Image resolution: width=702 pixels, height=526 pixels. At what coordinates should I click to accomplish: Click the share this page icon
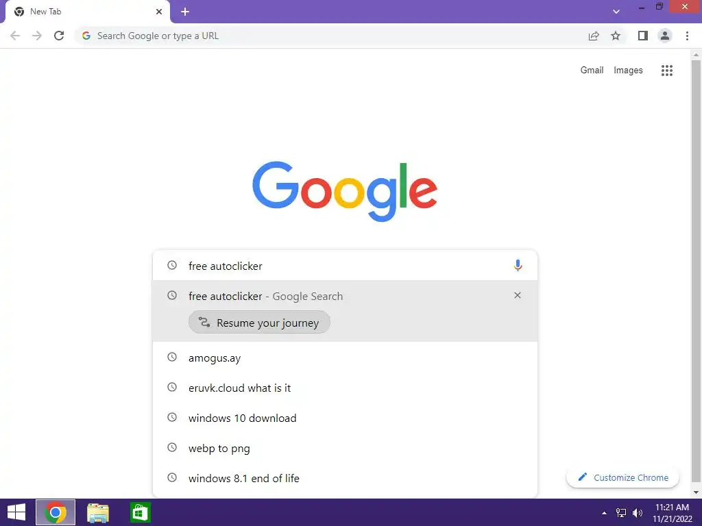click(594, 36)
